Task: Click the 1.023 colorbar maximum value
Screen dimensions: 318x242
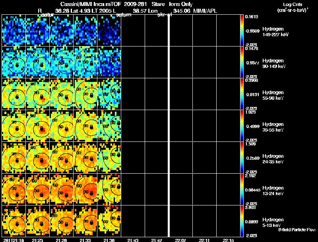Action: click(250, 112)
